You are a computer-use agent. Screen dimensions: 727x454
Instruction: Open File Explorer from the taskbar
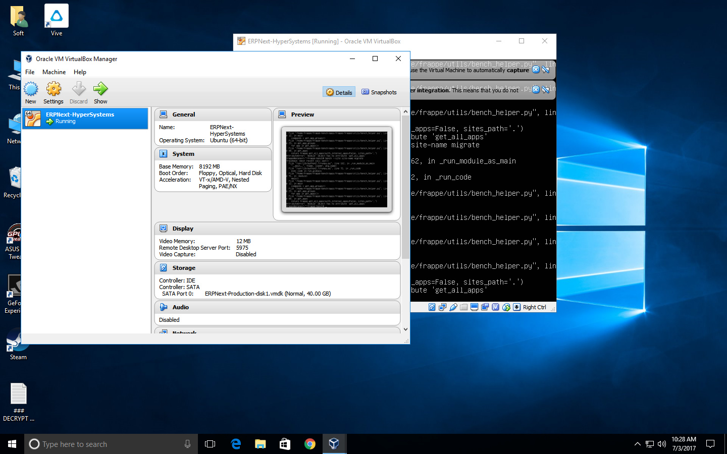coord(260,444)
